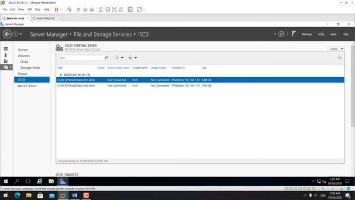
Task: Sort by the Virtual Disk Status column
Action: click(118, 68)
